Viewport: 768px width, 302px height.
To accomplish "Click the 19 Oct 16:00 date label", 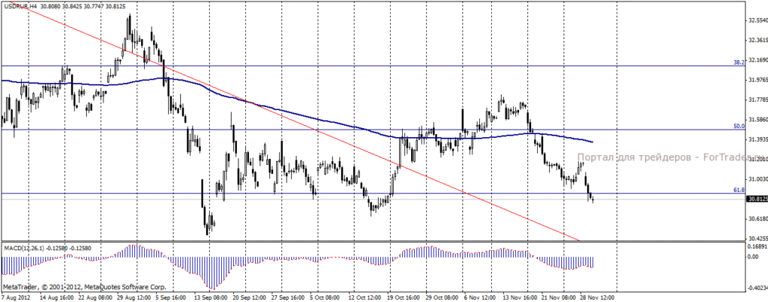I will 403,297.
